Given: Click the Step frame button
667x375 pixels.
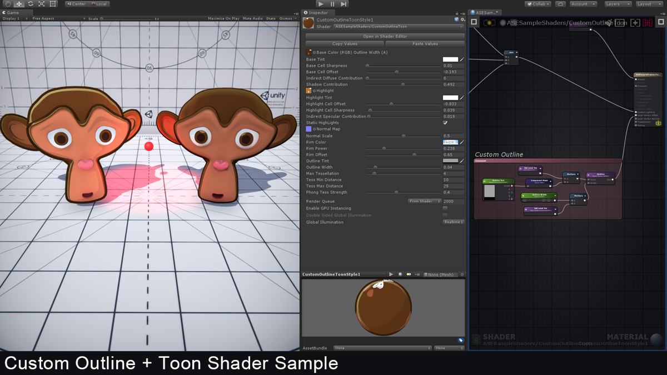Looking at the screenshot, I should pyautogui.click(x=344, y=4).
